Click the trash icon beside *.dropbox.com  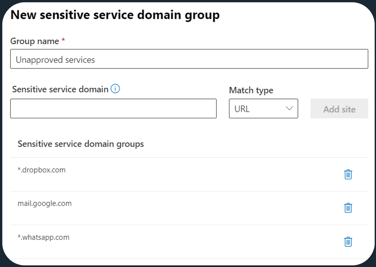coord(348,174)
